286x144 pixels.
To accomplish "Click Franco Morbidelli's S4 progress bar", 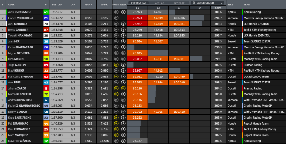I will [x=200, y=18].
